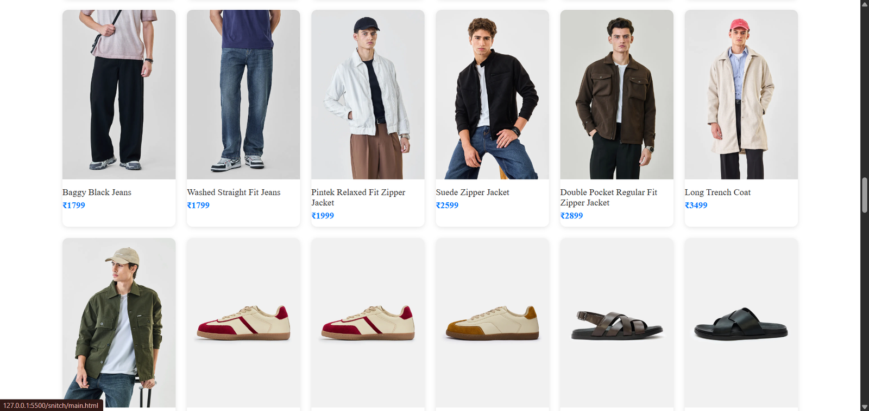
Task: Select the "Suede Zipper Jacket" title text
Action: [472, 192]
